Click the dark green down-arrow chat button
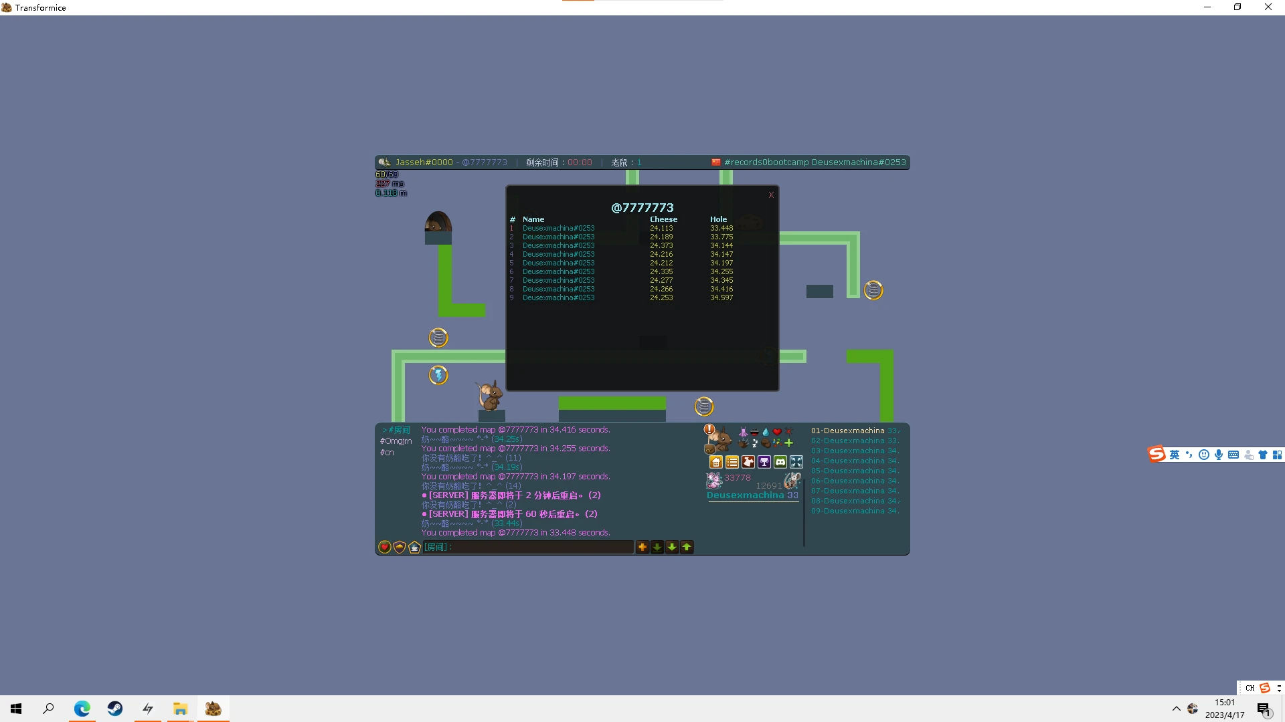Screen dimensions: 1285x722 coord(657,547)
